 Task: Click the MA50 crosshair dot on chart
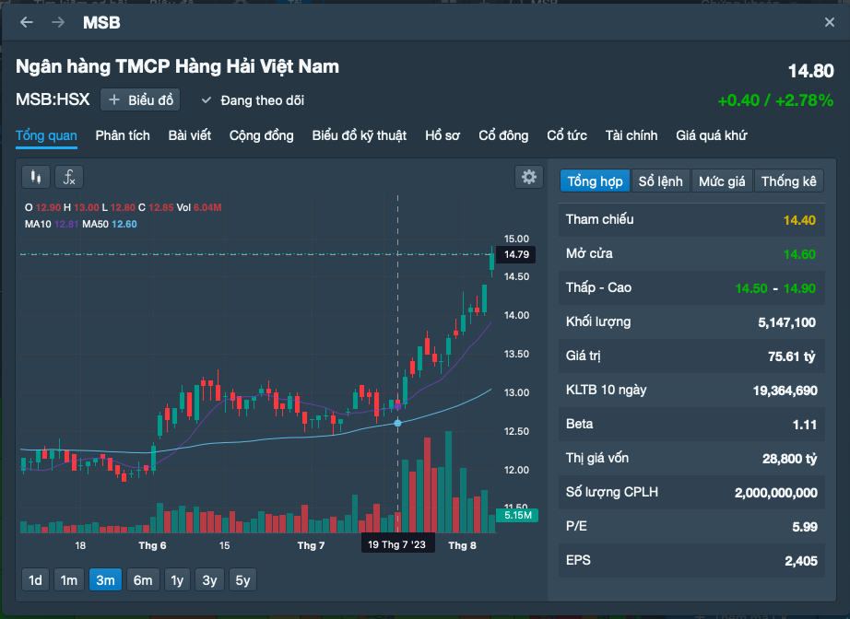pyautogui.click(x=398, y=423)
